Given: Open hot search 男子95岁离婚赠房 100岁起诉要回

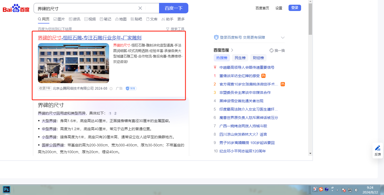Looking at the screenshot, I should pyautogui.click(x=247, y=143).
